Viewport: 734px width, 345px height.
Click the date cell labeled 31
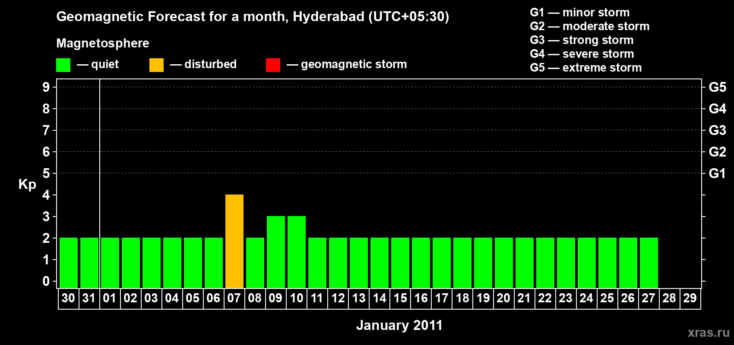[89, 298]
